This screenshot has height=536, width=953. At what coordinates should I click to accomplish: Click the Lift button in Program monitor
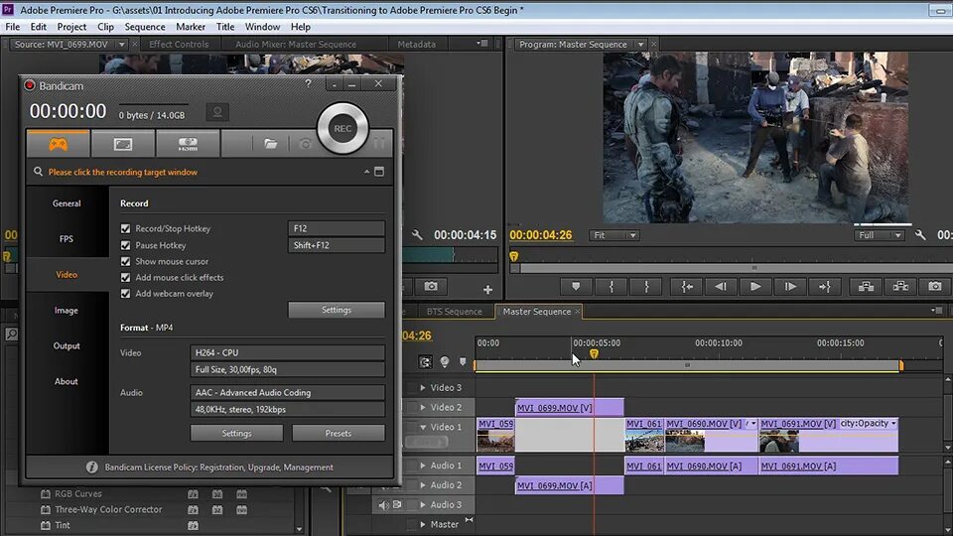click(x=866, y=286)
